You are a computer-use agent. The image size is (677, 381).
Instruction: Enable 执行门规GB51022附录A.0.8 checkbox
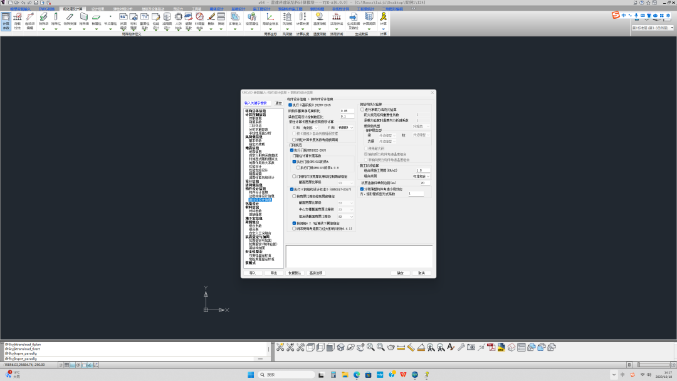click(x=298, y=167)
